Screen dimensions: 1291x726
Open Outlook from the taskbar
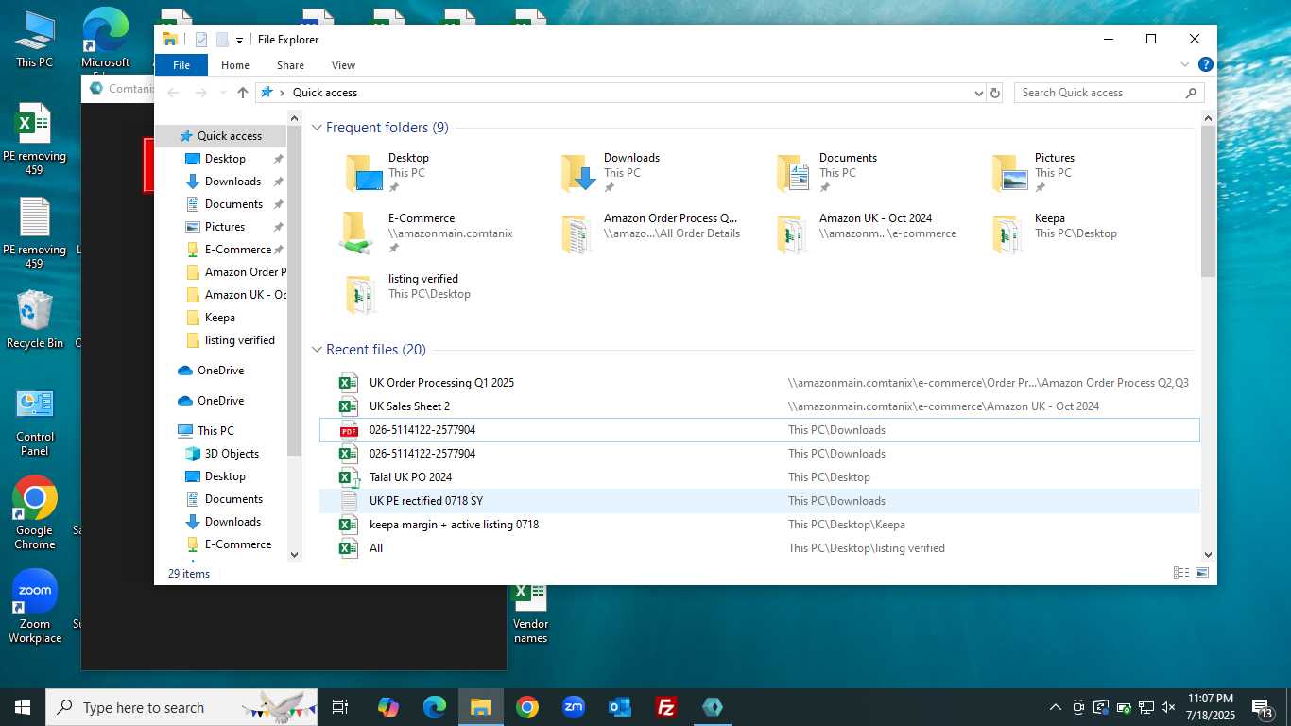620,707
